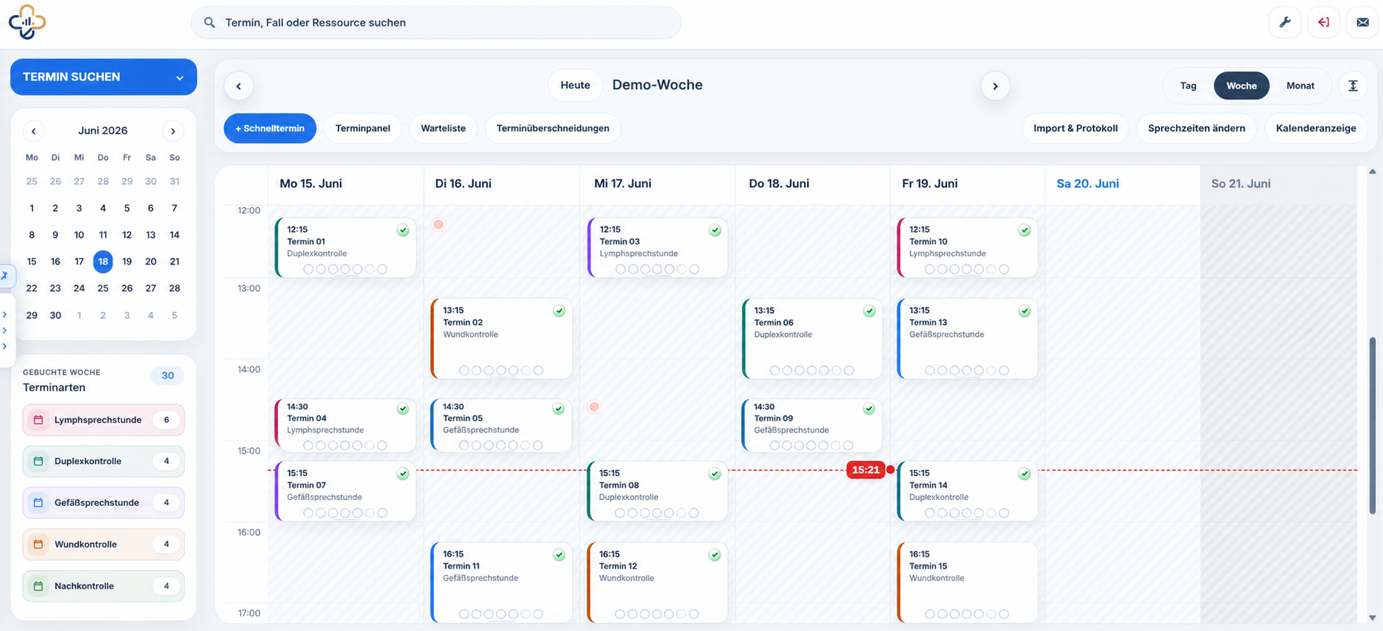Screen dimensions: 1383x631
Task: Click the vertical scrollbar of the calendar
Action: (1372, 425)
